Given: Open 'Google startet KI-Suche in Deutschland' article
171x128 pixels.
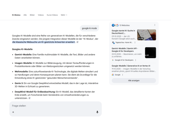Looking at the screenshot, I should (x=123, y=32).
